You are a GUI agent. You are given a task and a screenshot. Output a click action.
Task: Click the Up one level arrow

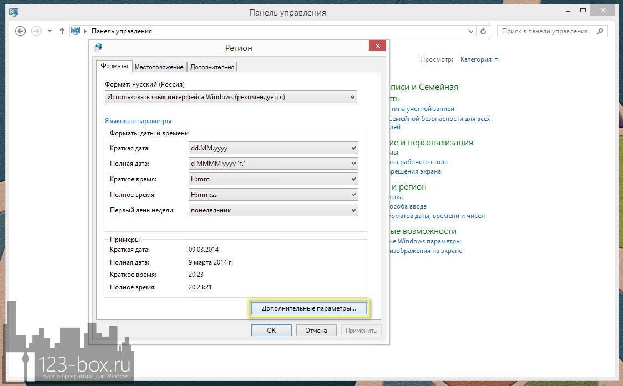tap(62, 31)
